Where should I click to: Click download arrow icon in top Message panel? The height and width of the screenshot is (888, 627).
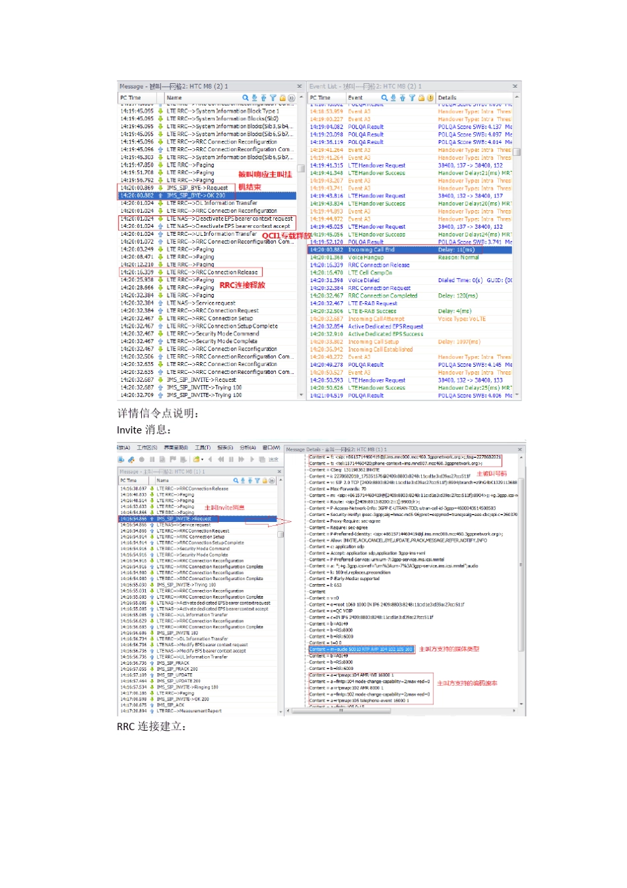pos(254,97)
